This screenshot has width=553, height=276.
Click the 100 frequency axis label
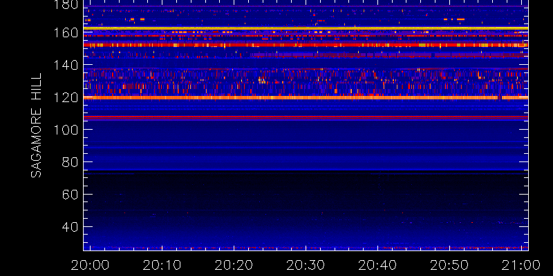point(64,130)
